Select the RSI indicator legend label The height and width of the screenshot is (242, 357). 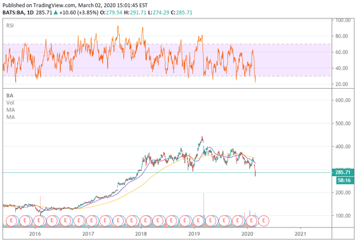click(10, 26)
